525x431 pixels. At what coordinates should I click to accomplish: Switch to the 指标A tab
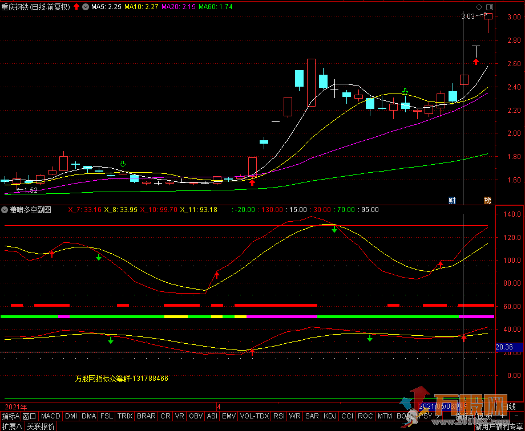click(10, 416)
